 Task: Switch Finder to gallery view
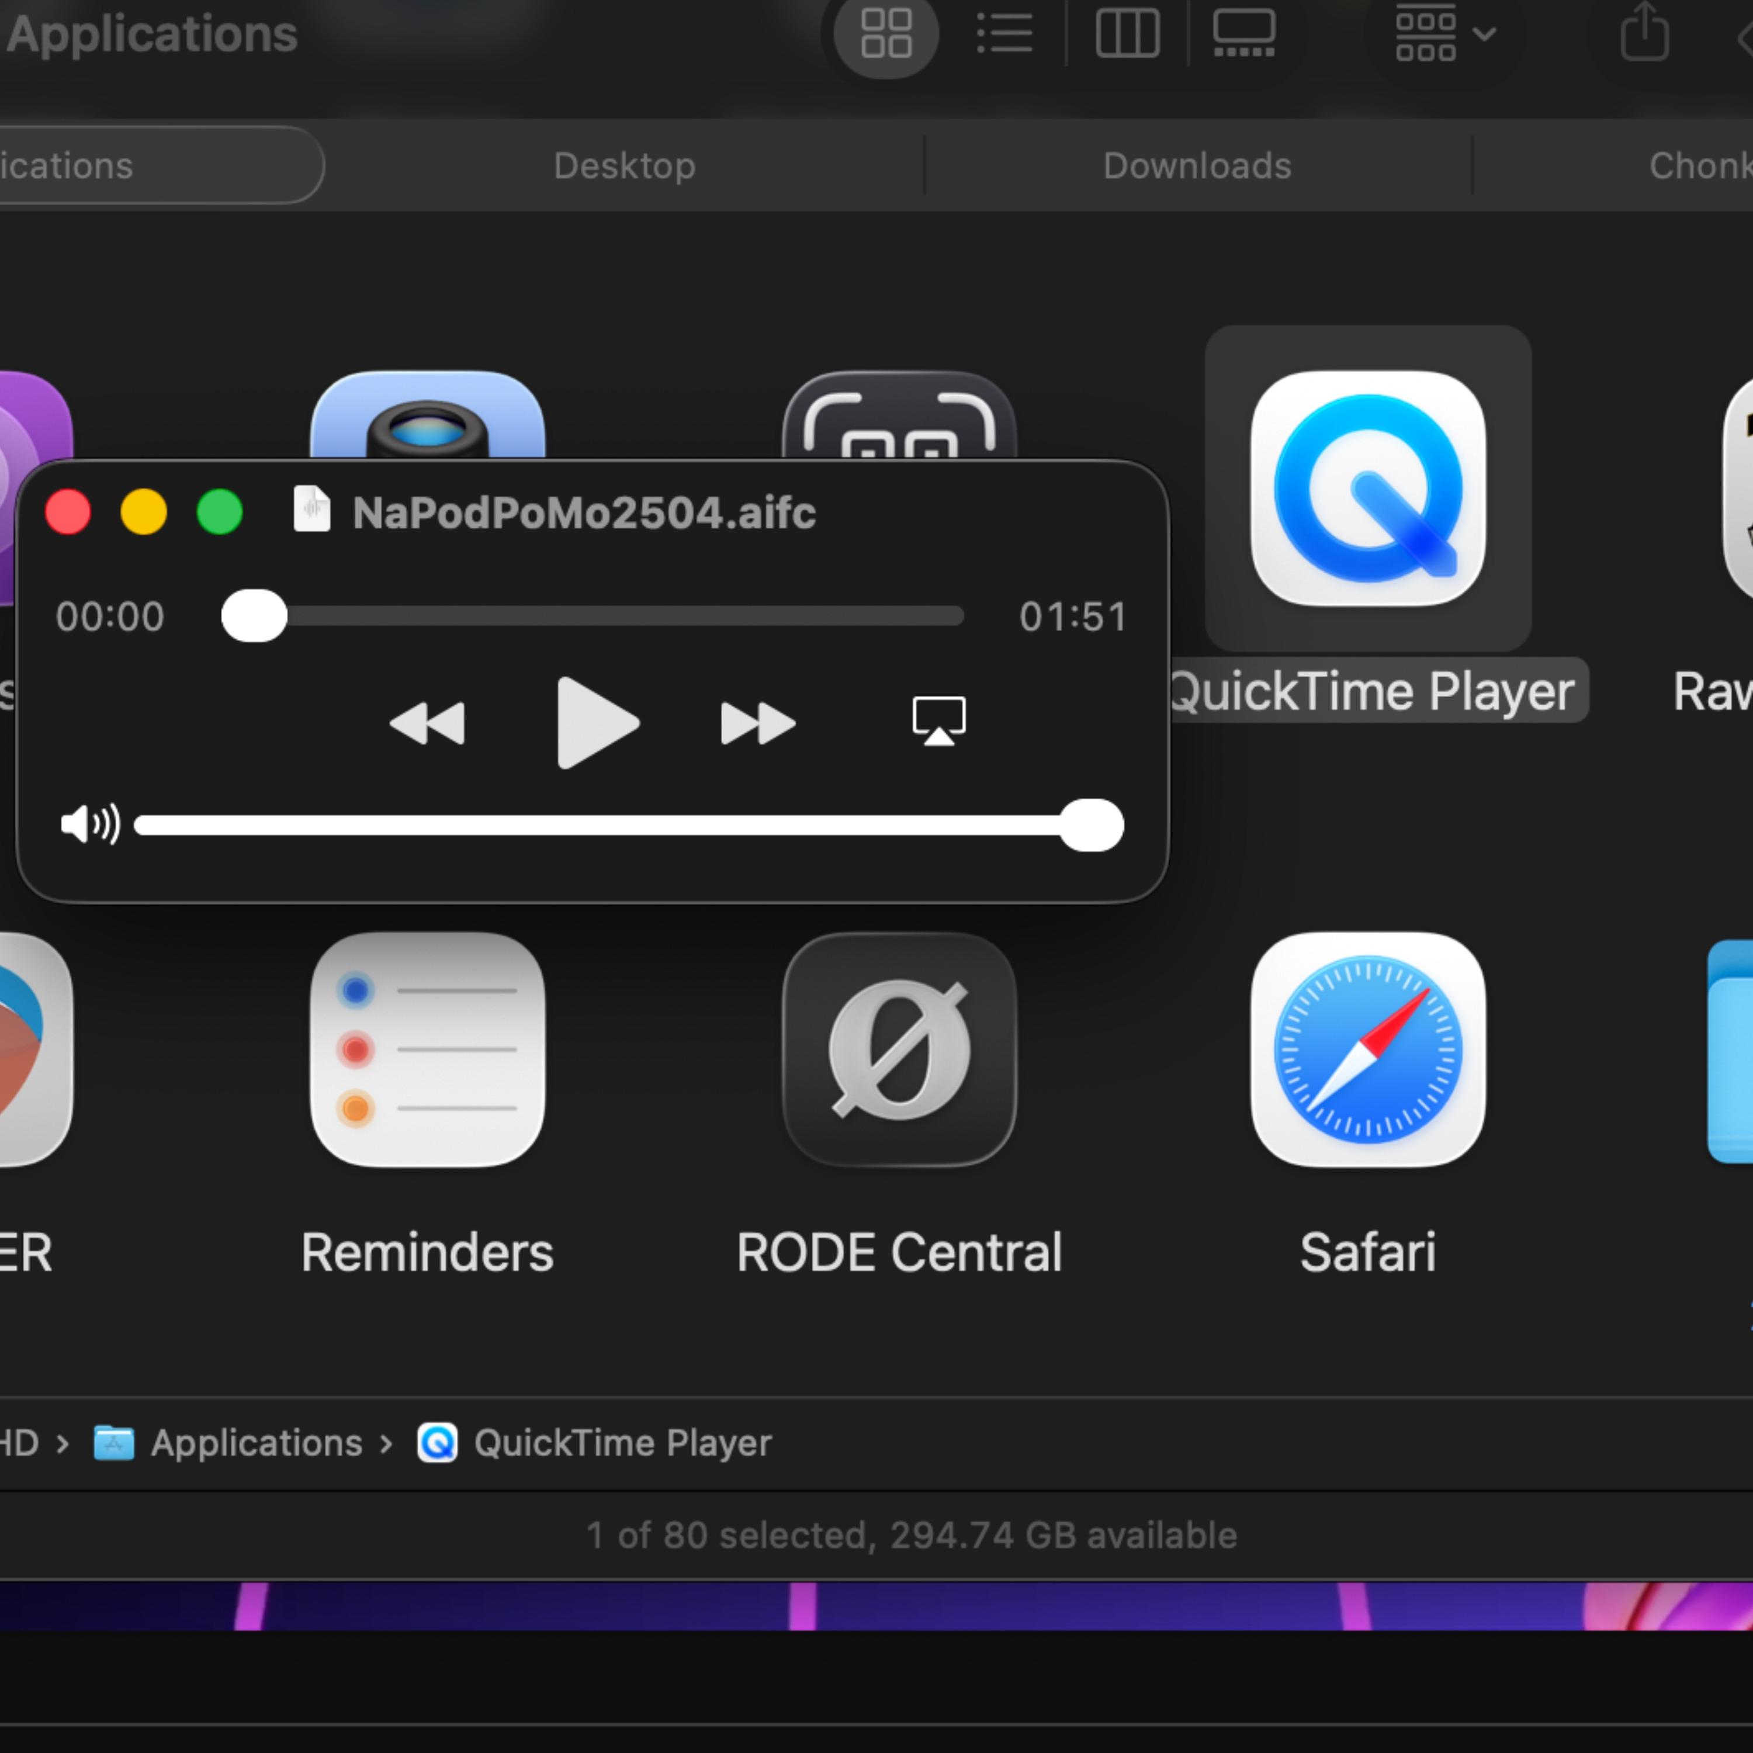tap(1244, 34)
